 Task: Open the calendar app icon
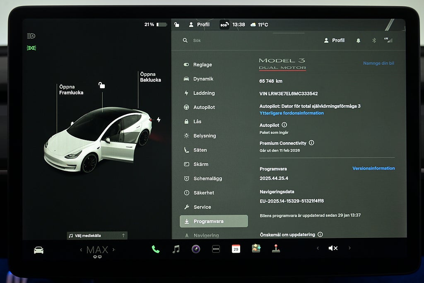pos(236,249)
